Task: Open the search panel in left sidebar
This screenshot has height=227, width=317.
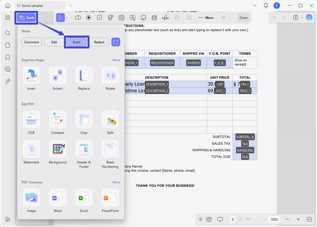Action: pos(7,33)
